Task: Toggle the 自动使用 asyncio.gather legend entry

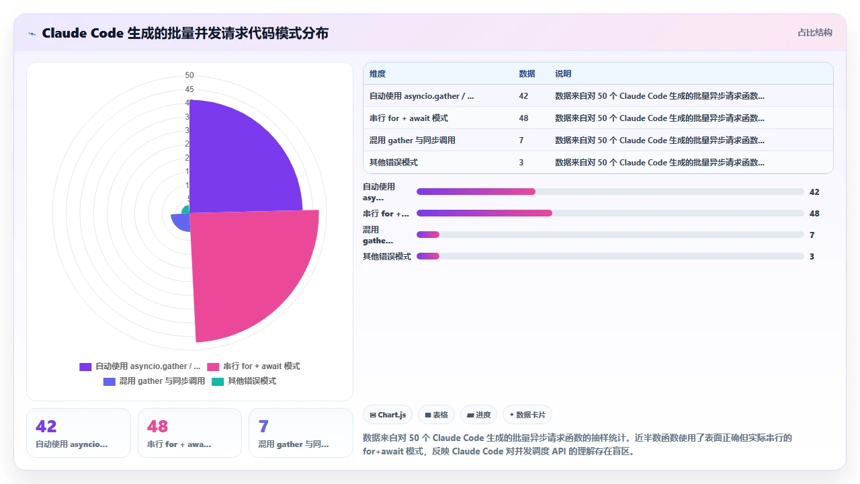Action: [x=140, y=366]
